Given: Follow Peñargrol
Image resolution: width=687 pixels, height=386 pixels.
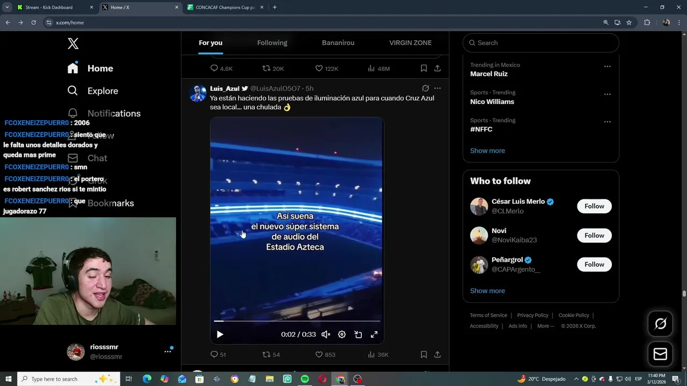Looking at the screenshot, I should [x=594, y=264].
